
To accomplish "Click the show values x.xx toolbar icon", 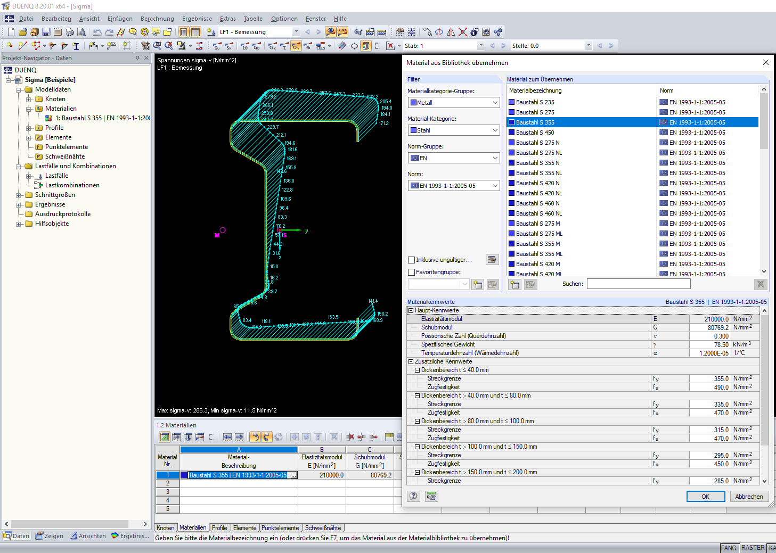I will (342, 32).
